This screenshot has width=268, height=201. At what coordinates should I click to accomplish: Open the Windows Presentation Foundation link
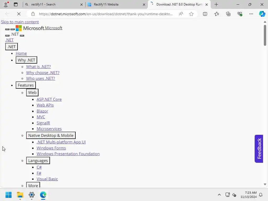[x=68, y=154]
